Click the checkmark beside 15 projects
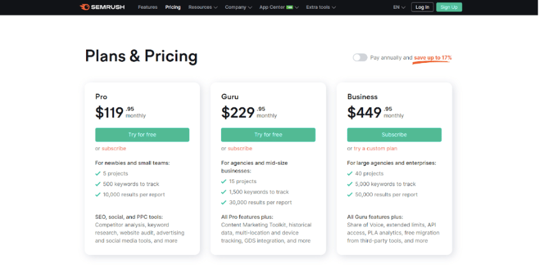This screenshot has width=539, height=265. 224,181
